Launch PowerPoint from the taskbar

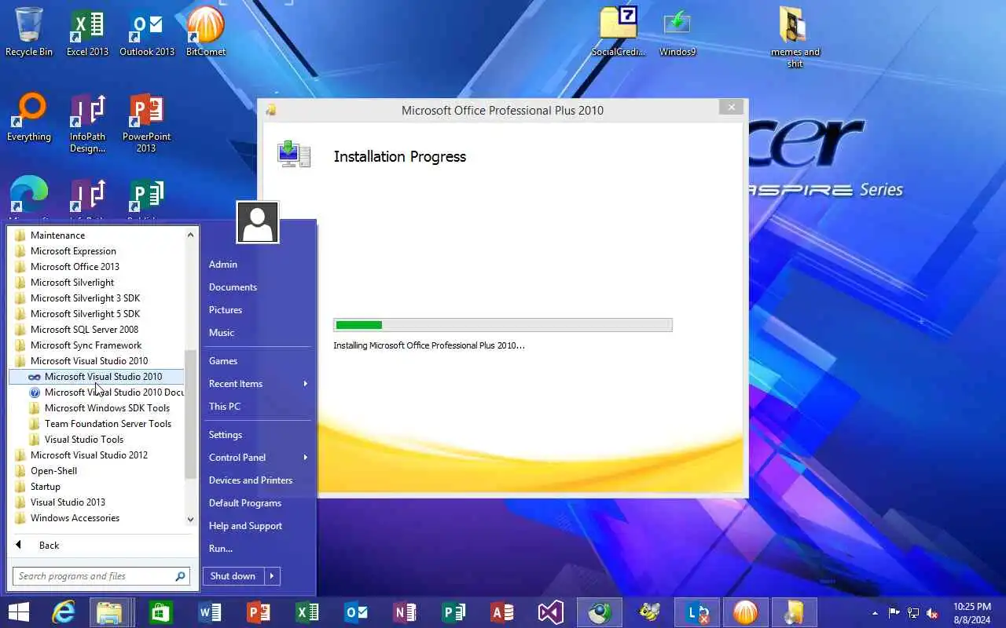point(259,612)
